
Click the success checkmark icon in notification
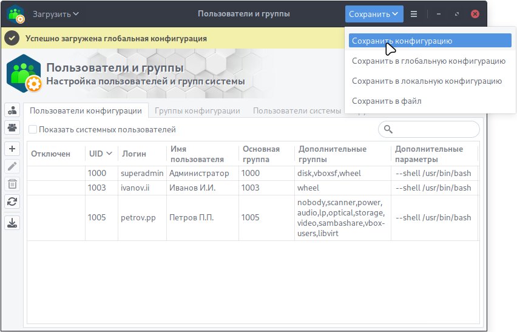pyautogui.click(x=12, y=38)
